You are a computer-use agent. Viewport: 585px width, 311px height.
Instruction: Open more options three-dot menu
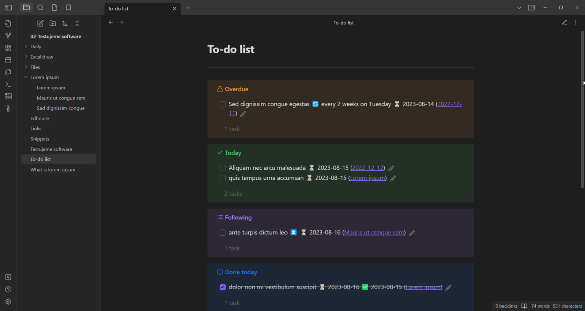pyautogui.click(x=575, y=22)
